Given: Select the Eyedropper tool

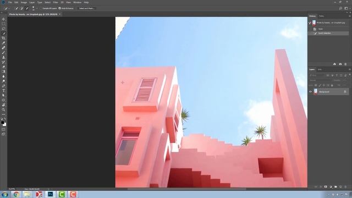Looking at the screenshot, I should [3, 43].
